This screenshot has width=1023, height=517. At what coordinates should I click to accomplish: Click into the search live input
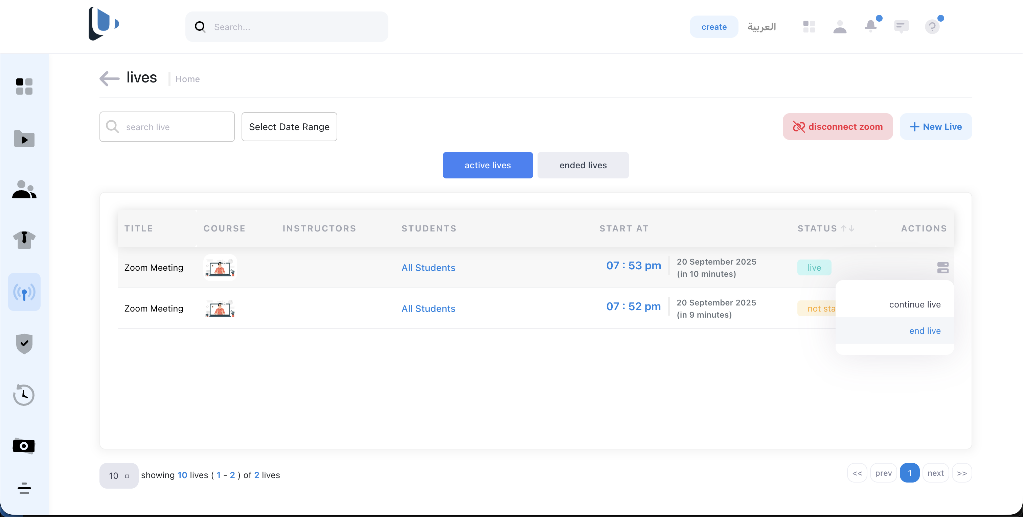167,127
